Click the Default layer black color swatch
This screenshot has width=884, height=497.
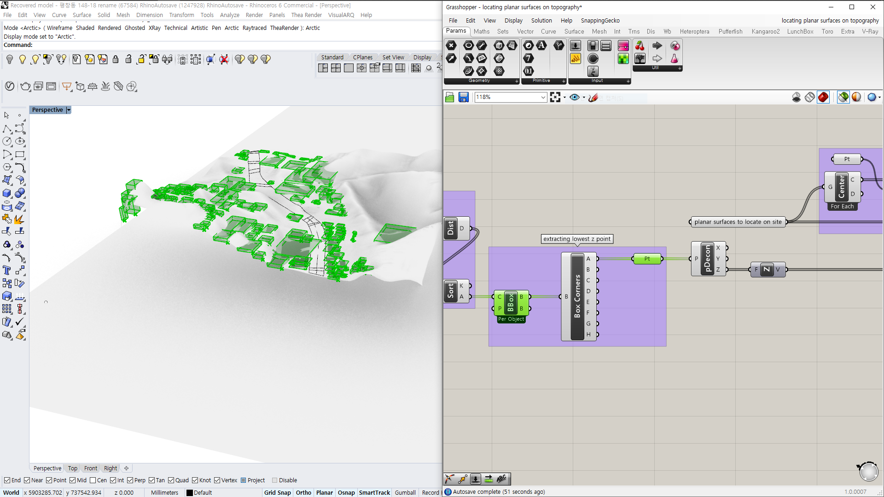click(189, 492)
